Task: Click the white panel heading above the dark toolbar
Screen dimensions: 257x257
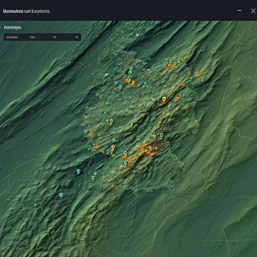Action: 13,28
